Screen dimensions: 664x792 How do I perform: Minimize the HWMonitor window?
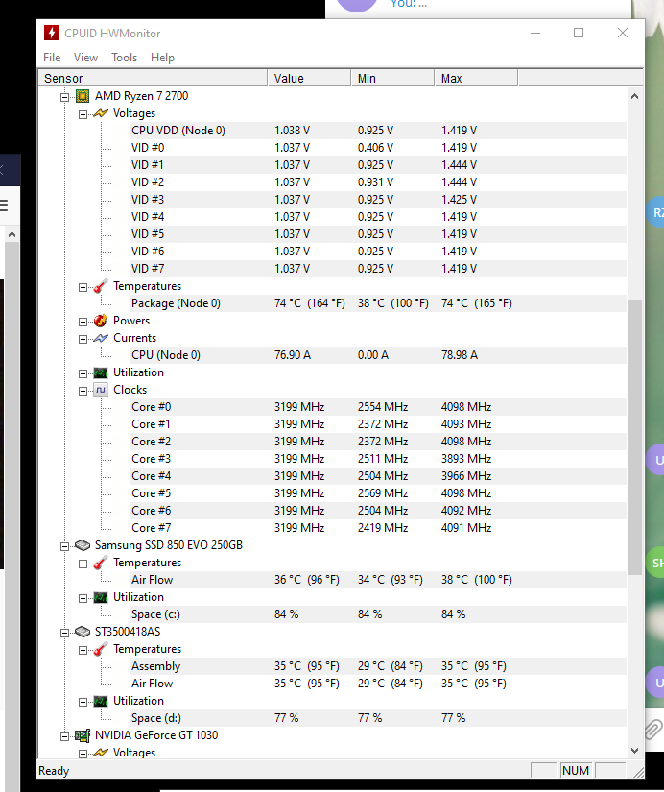click(535, 33)
